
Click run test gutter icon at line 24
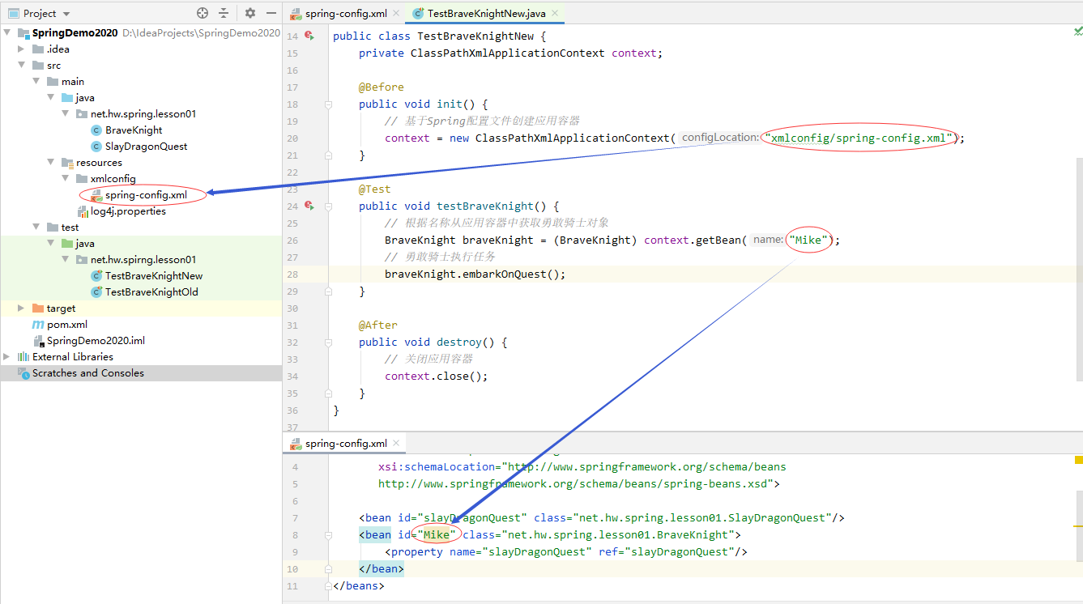click(309, 206)
